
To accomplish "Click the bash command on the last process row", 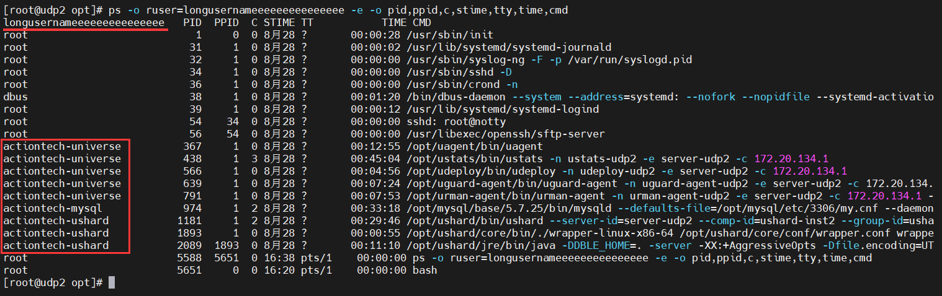I will point(424,271).
